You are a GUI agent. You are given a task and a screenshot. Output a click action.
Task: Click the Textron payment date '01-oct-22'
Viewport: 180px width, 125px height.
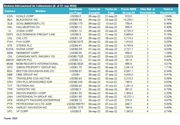pos(111,86)
